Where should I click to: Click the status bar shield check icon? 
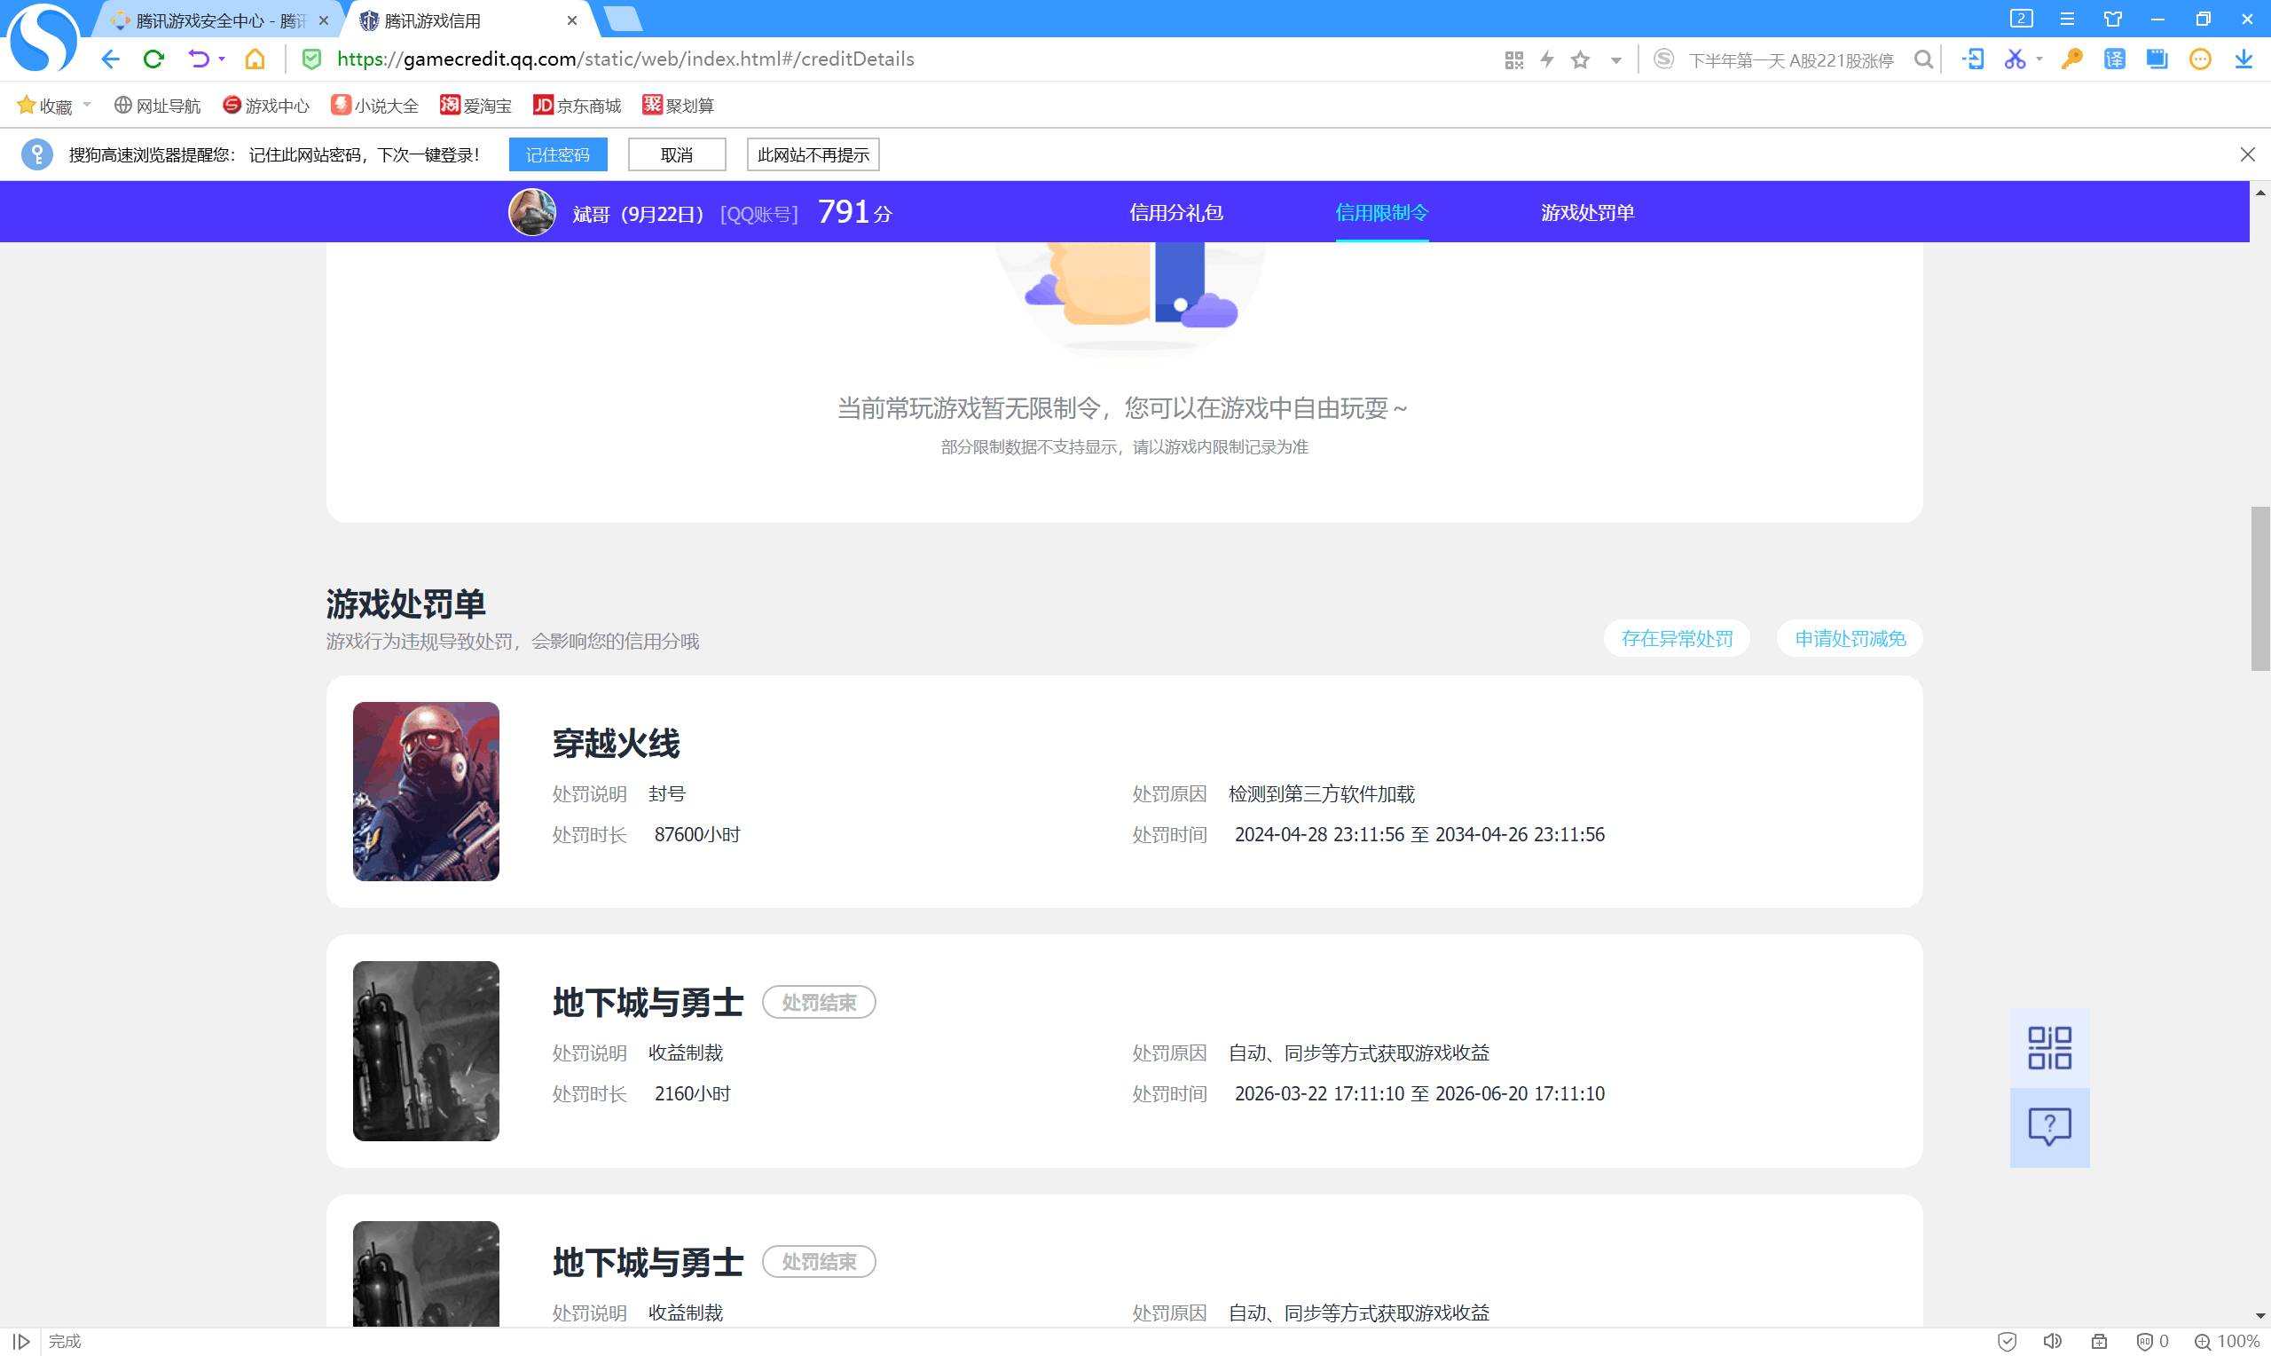2008,1342
